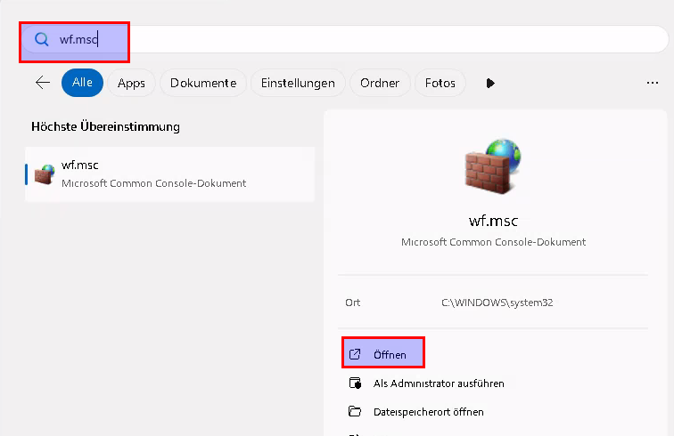Expand more filters with the right arrow

pos(489,83)
